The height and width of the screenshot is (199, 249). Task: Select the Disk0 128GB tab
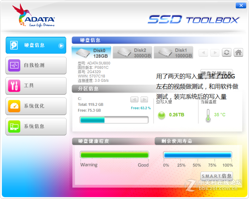point(92,52)
